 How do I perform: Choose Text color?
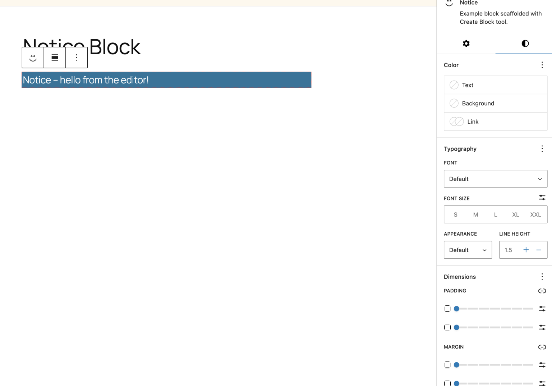click(x=496, y=85)
